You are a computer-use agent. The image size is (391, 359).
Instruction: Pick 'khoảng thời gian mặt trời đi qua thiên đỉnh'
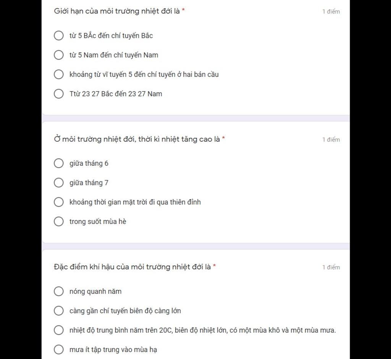58,202
